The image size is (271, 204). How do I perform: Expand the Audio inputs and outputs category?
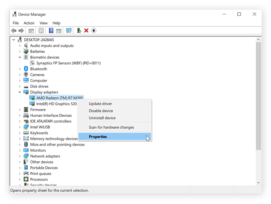click(x=20, y=46)
